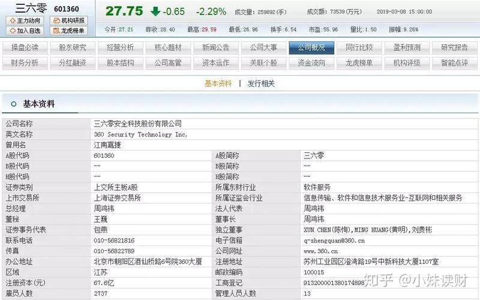The width and height of the screenshot is (480, 300).
Task: Open the 主力动向 button
Action: [25, 20]
